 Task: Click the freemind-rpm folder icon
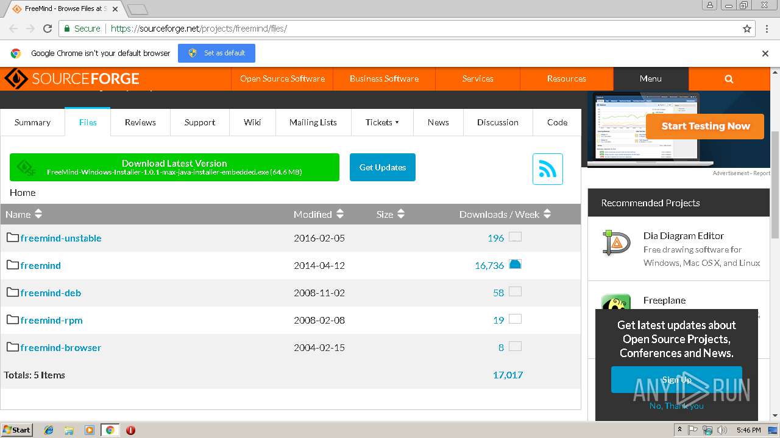[x=13, y=319]
